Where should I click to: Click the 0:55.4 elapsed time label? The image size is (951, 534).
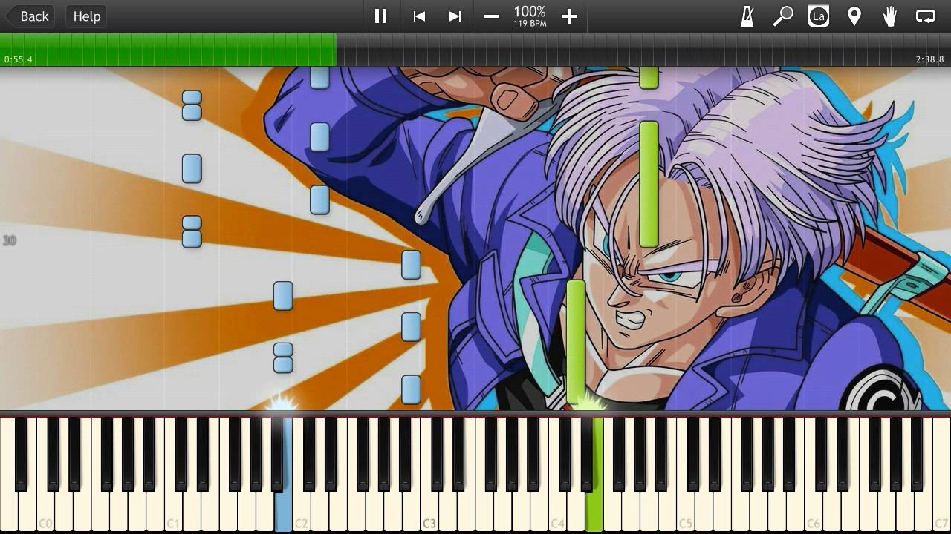pyautogui.click(x=18, y=59)
